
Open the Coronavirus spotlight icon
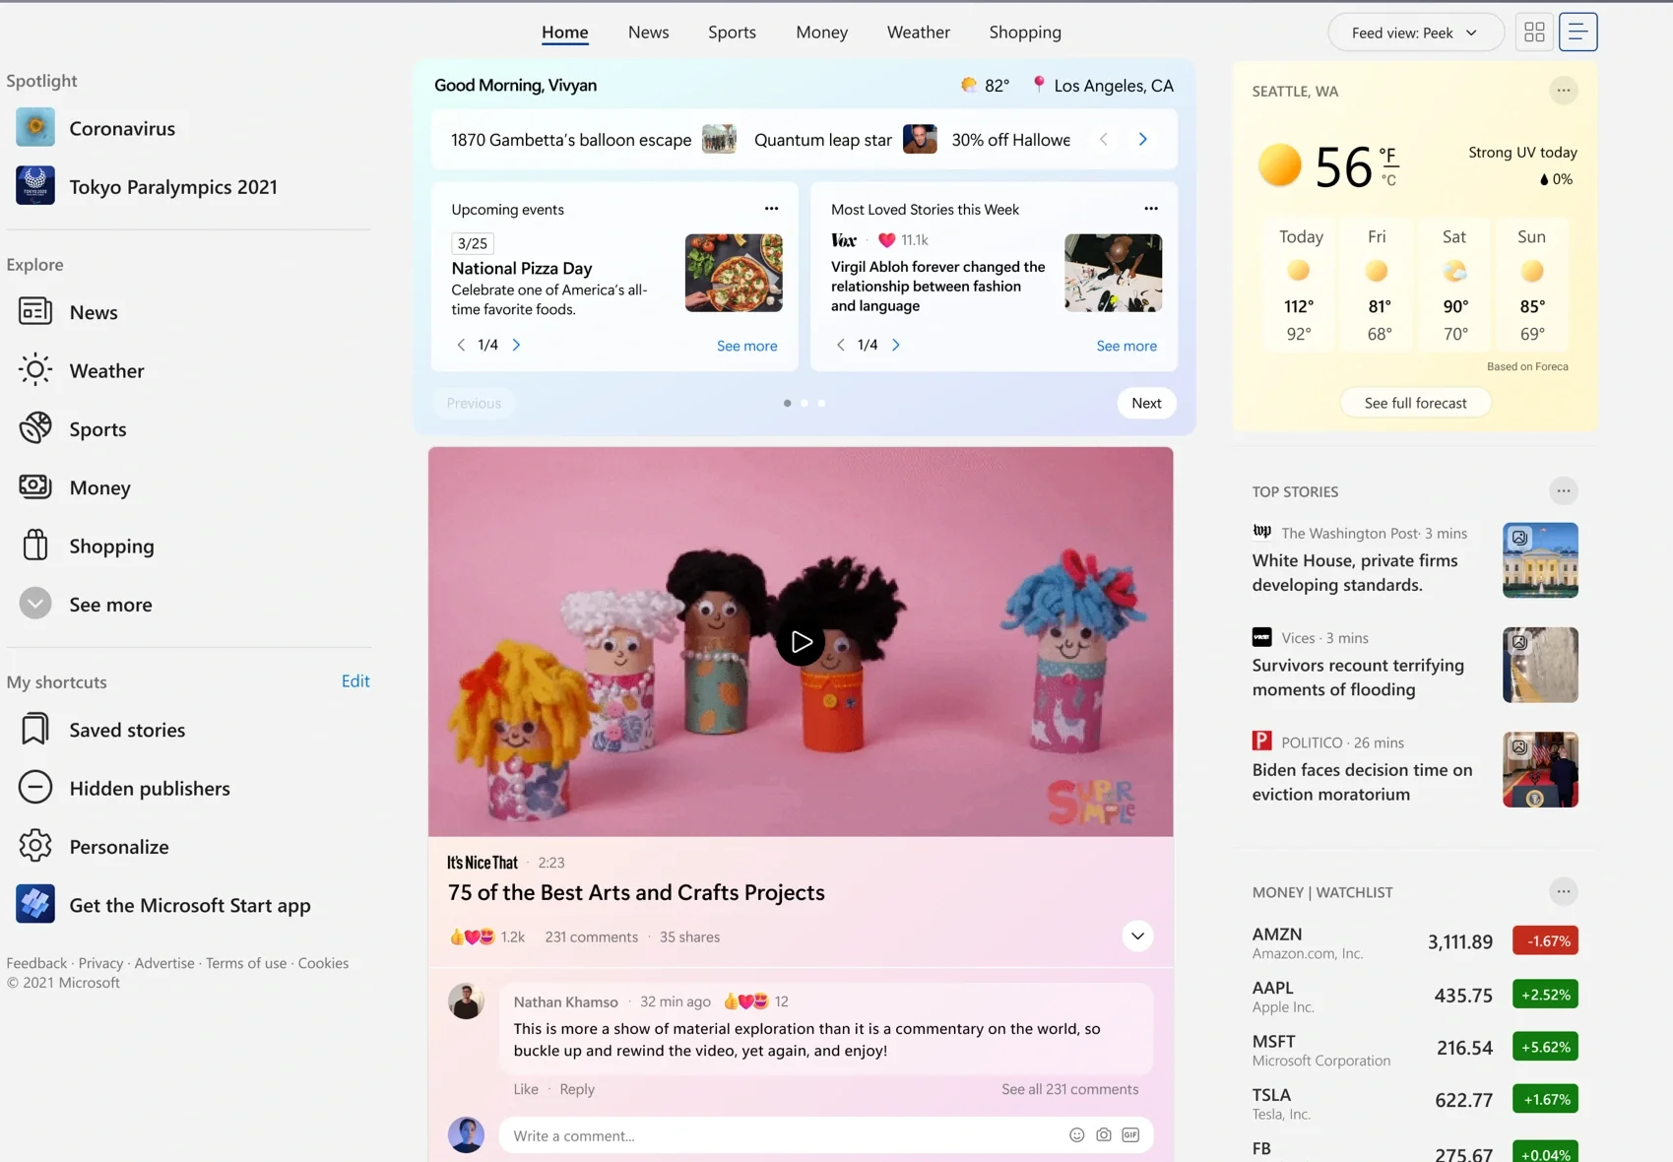[x=35, y=127]
